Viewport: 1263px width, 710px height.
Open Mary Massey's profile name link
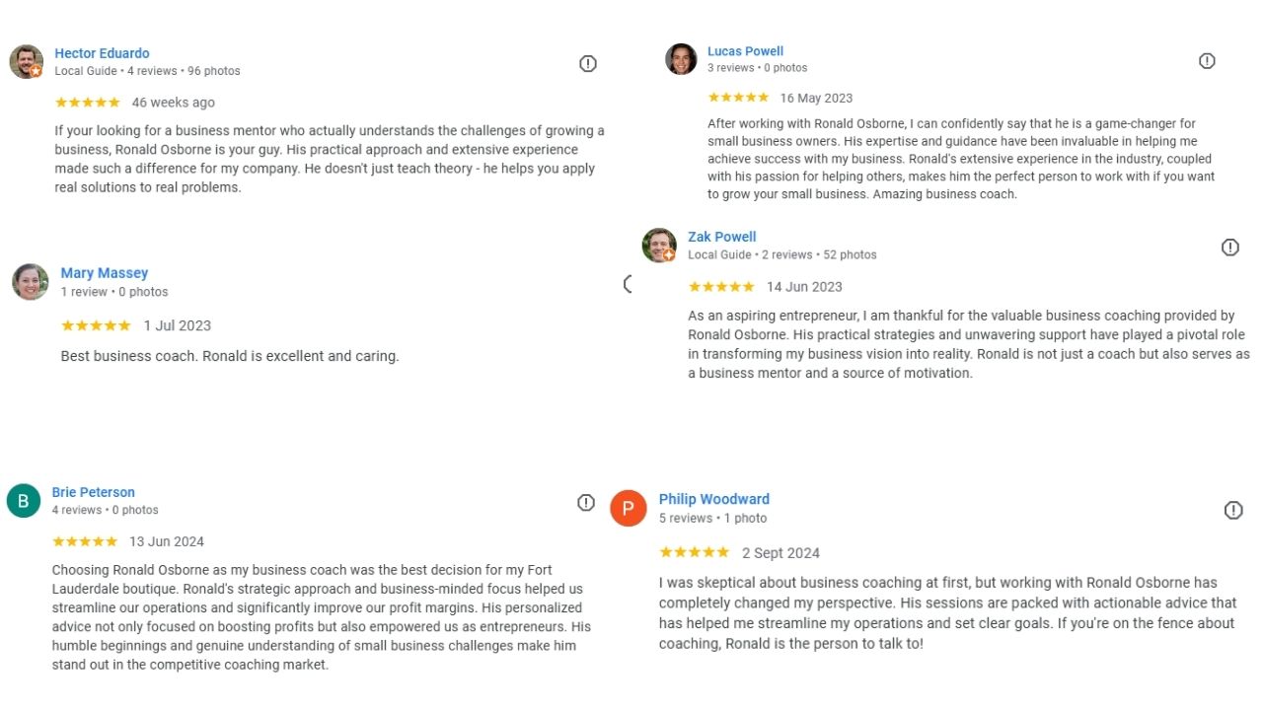(104, 273)
